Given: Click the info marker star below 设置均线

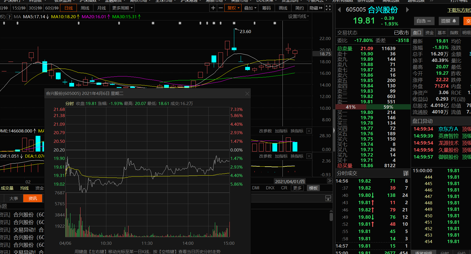Looking at the screenshot, I should coord(275,23).
